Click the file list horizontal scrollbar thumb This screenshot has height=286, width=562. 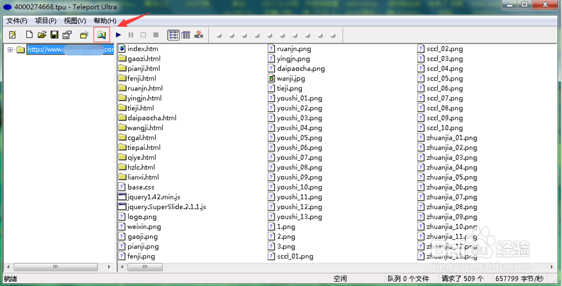coord(145,267)
